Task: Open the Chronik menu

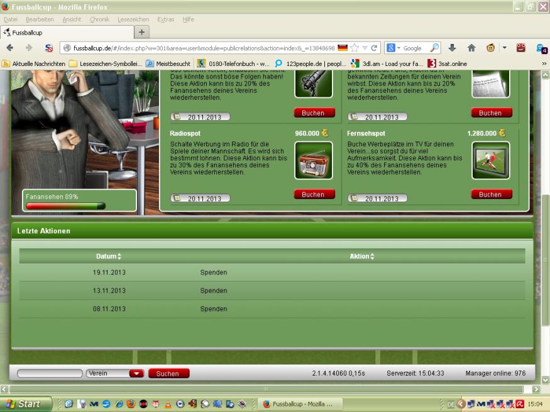Action: coord(99,19)
